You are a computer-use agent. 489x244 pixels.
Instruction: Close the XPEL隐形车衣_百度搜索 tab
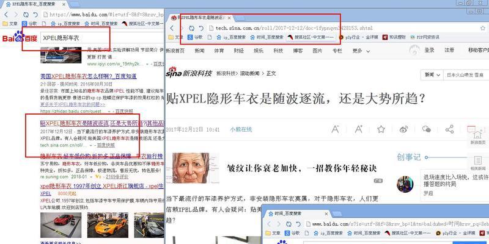click(64, 4)
